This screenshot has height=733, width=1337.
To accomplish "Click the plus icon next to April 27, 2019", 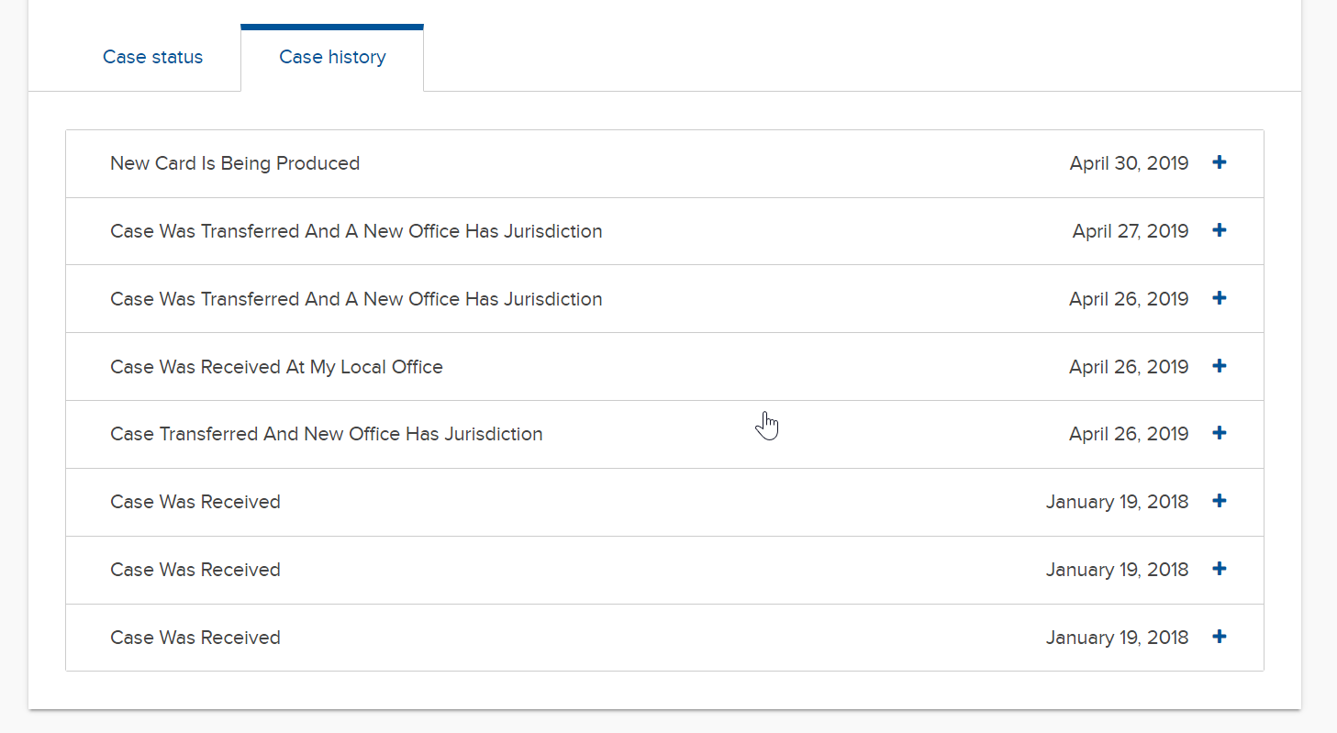I will pos(1219,230).
